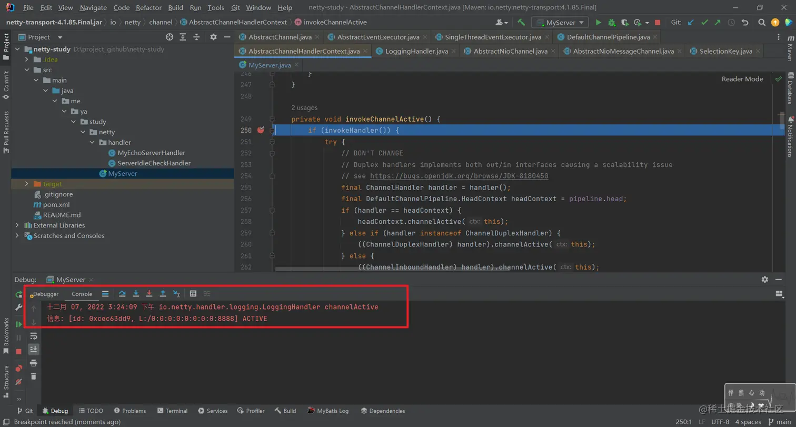Open Search Everywhere magnifier
The height and width of the screenshot is (427, 796).
[762, 23]
